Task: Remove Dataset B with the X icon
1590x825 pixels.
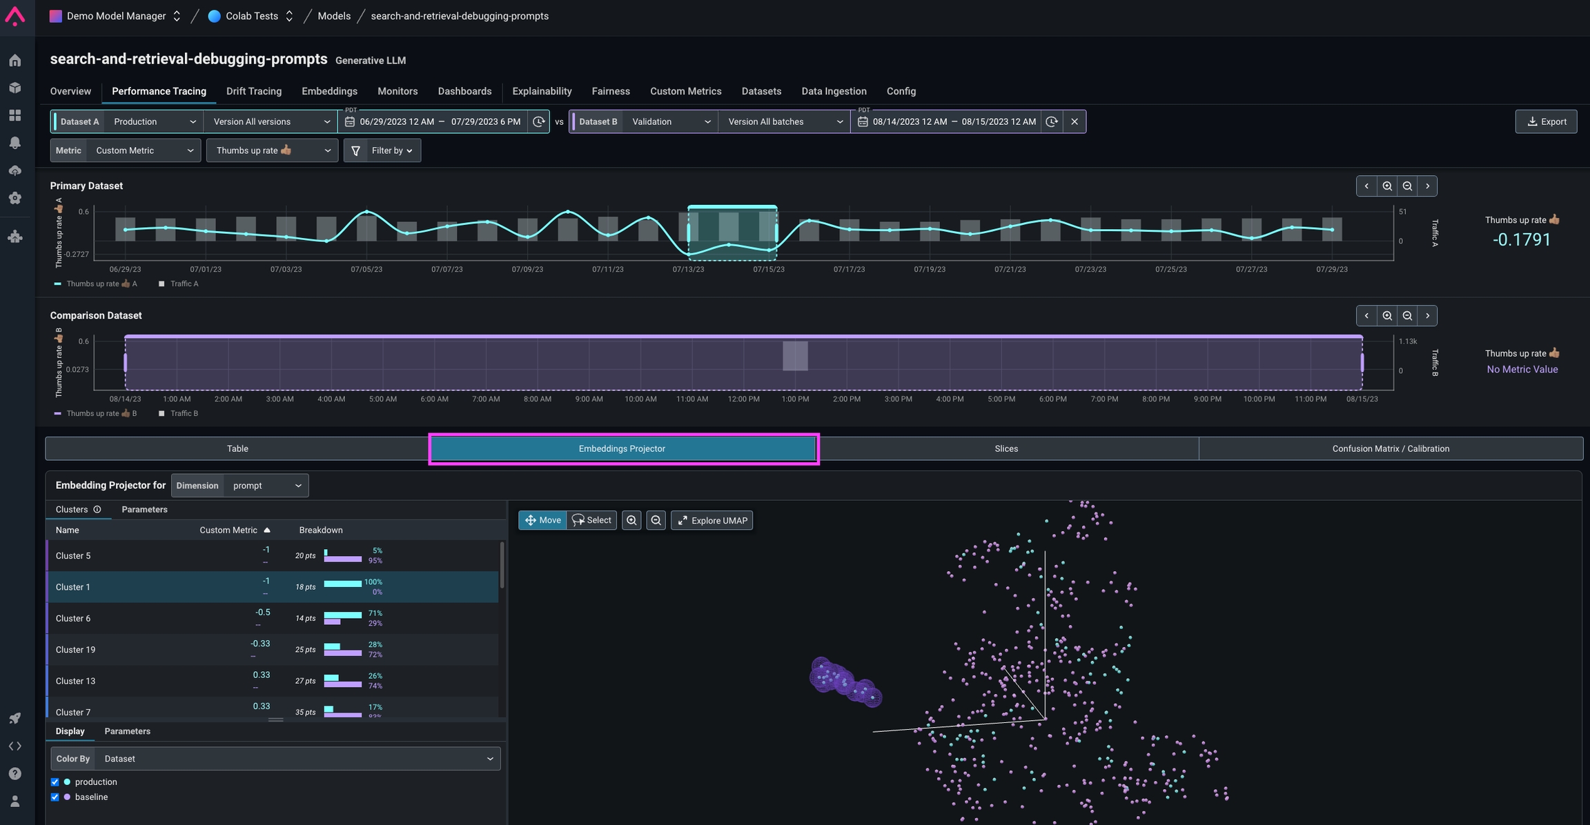Action: 1074,121
